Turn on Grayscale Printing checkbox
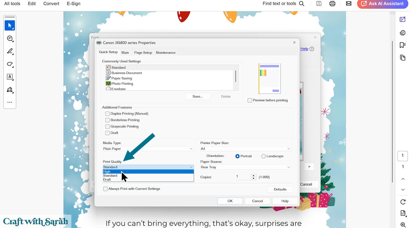The width and height of the screenshot is (410, 228). point(107,126)
